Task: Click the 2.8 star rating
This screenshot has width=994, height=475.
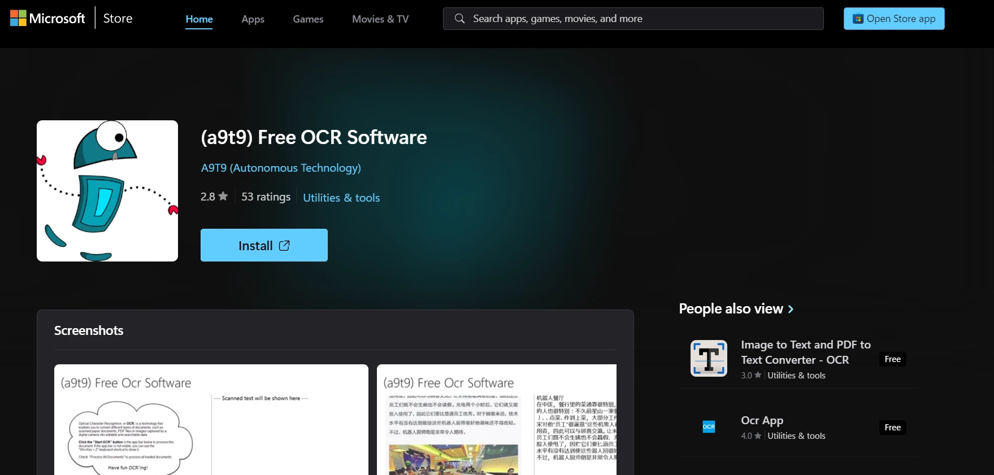Action: pyautogui.click(x=214, y=197)
